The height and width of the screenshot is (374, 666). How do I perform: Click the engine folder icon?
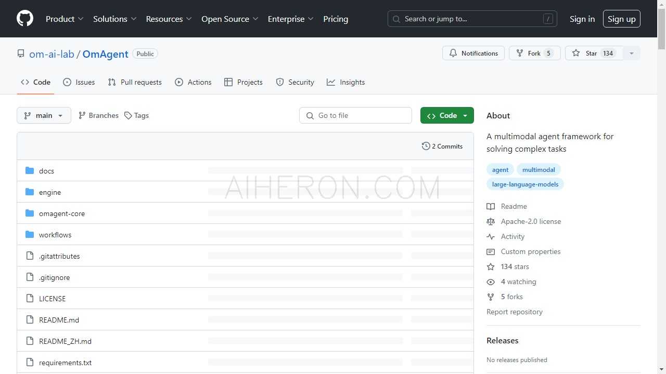[30, 192]
